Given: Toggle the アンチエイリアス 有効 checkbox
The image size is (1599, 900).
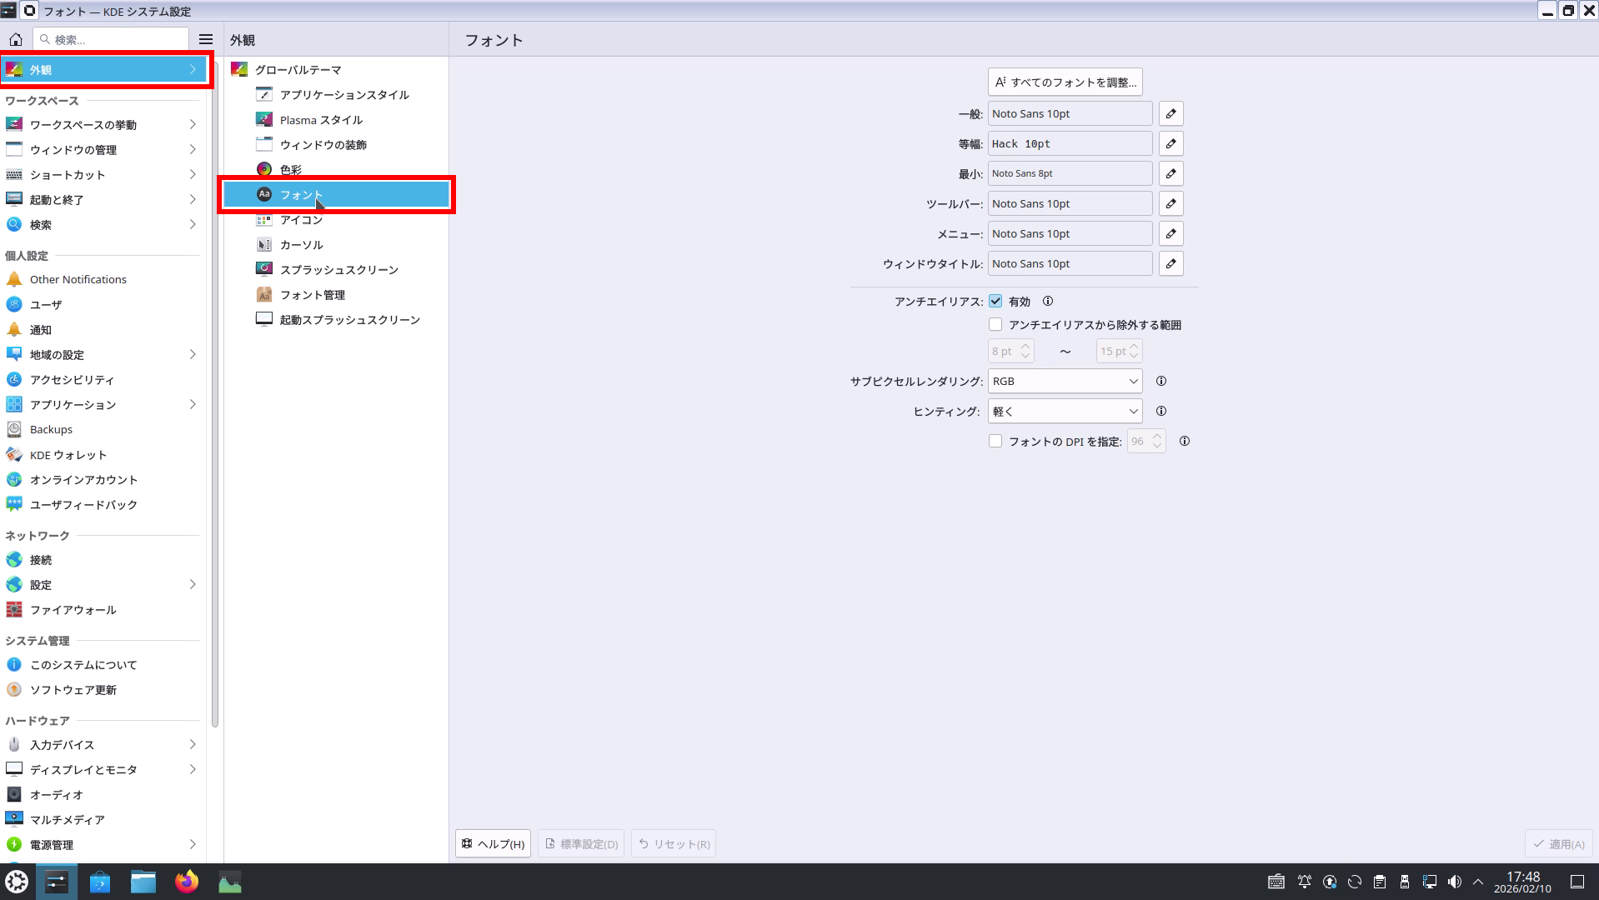Looking at the screenshot, I should coord(995,301).
